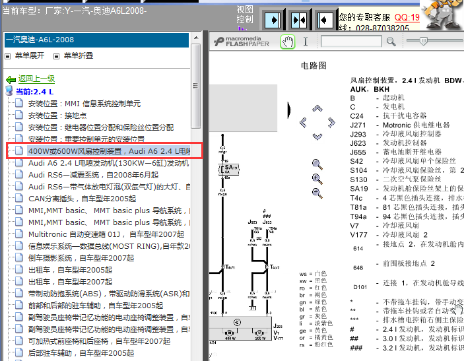Click the zoom in magnifier in diagram
464x361 pixels.
317,179
